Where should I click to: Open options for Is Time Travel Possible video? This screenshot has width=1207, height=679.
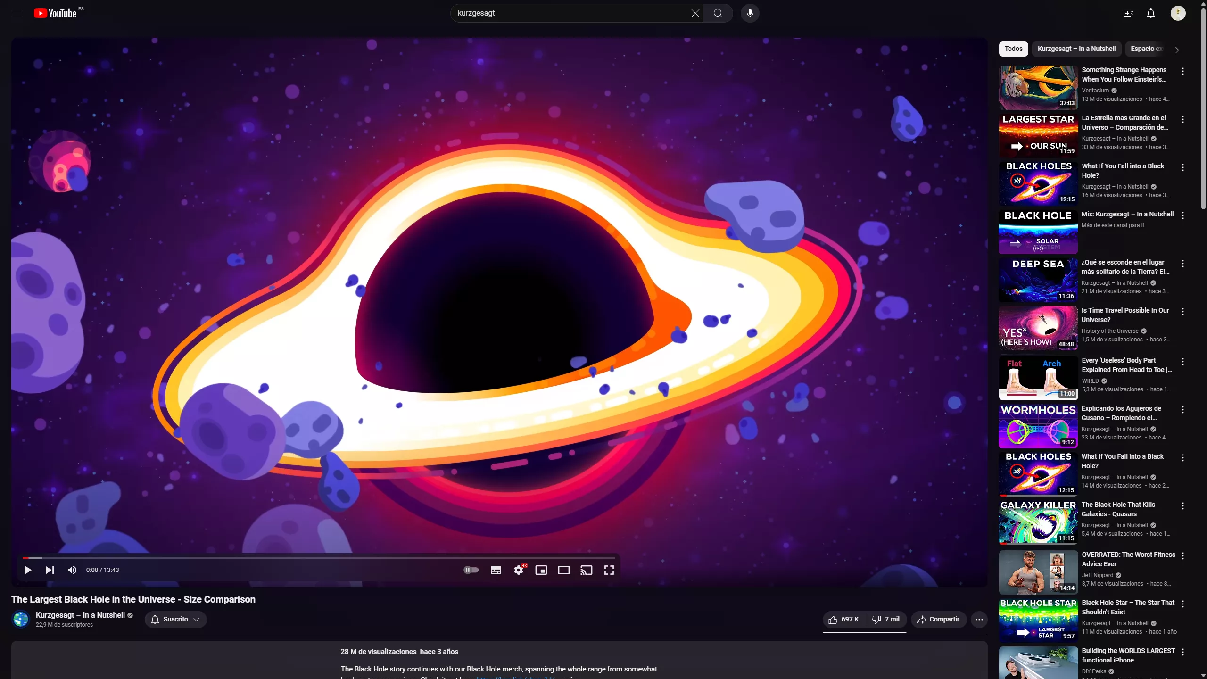(x=1182, y=312)
